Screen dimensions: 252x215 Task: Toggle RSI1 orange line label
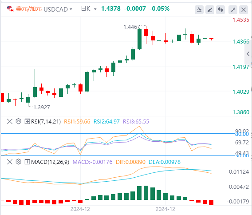point(77,122)
